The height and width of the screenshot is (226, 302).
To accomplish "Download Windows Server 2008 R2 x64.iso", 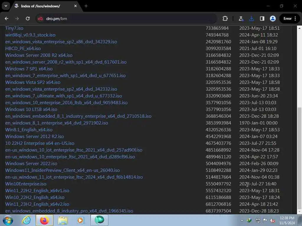I will [x=39, y=55].
